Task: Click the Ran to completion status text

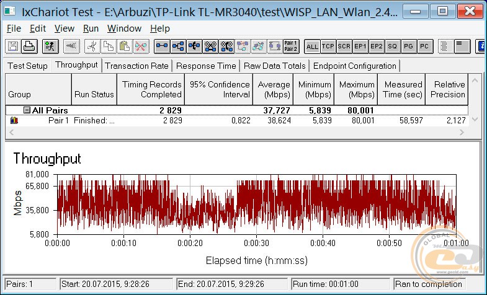Action: click(x=428, y=284)
